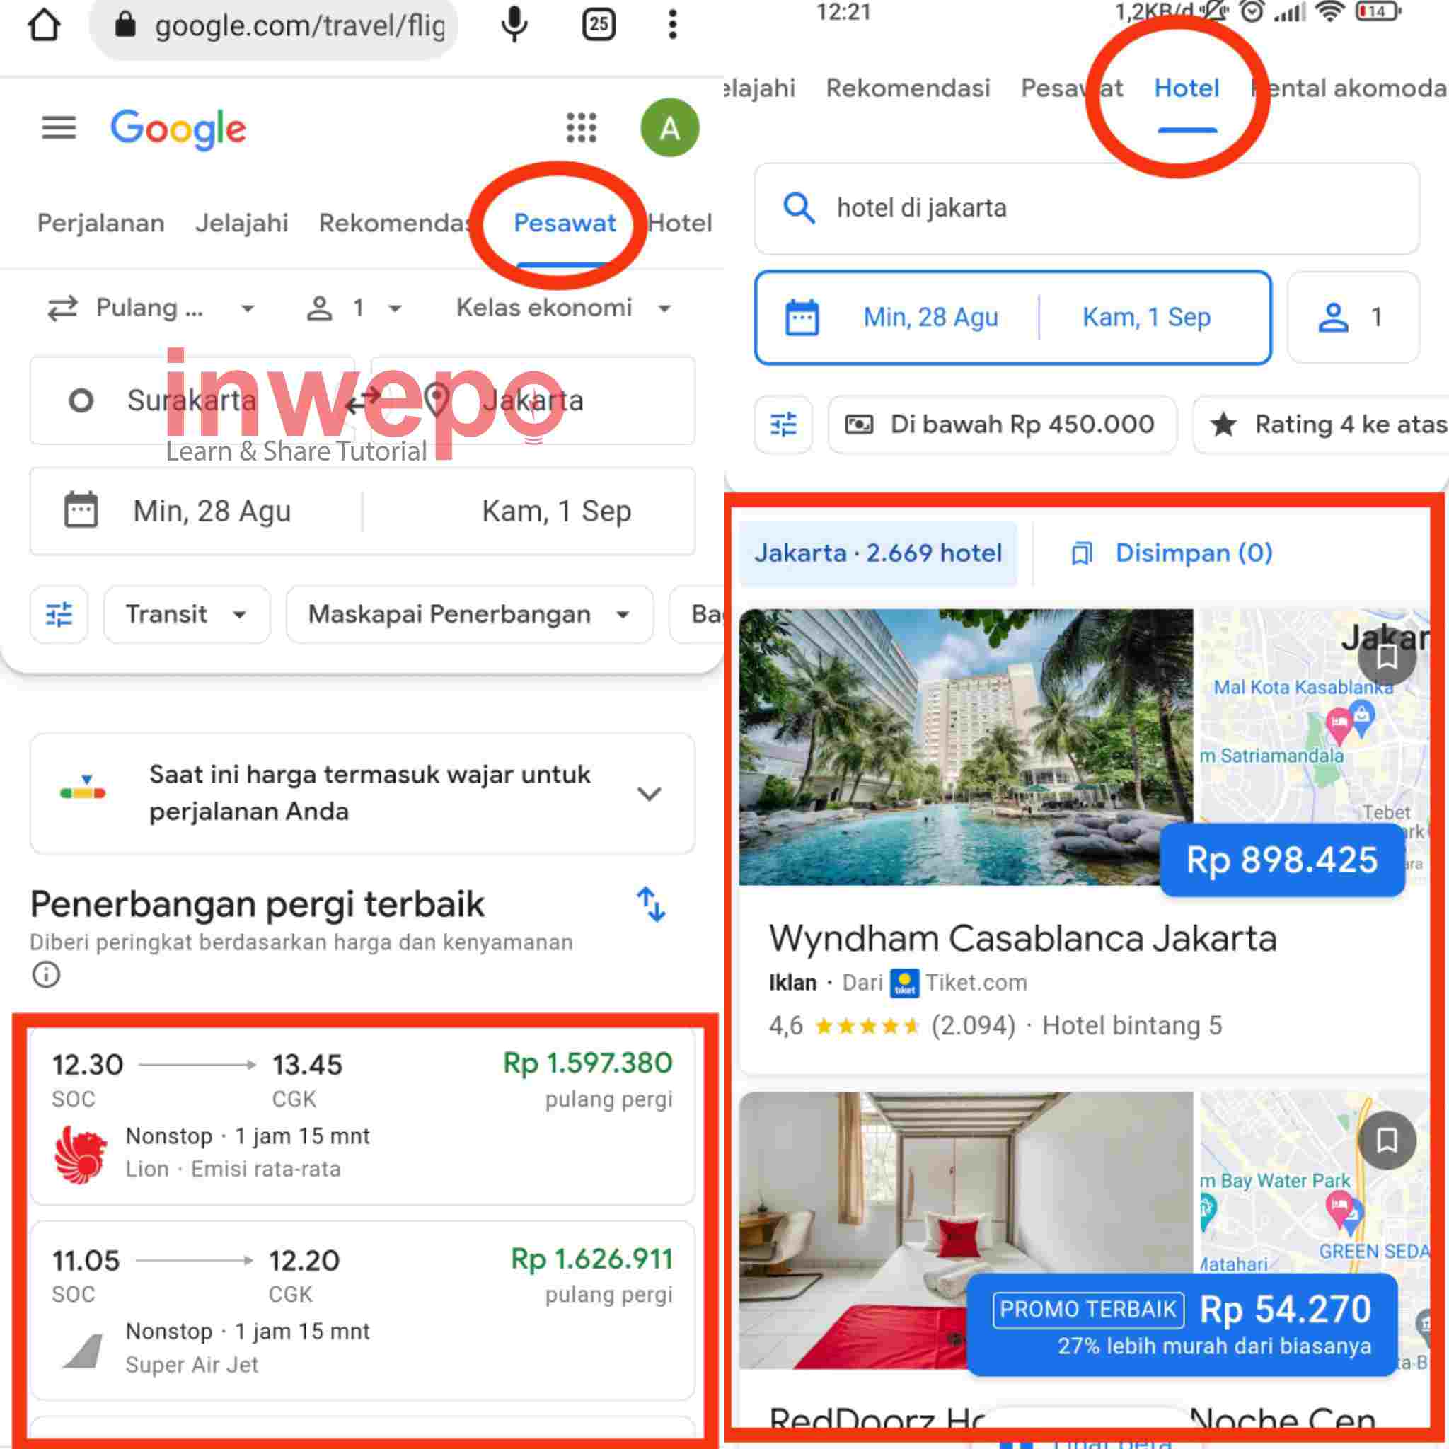Tap the browser home icon
1449x1449 pixels.
[45, 25]
